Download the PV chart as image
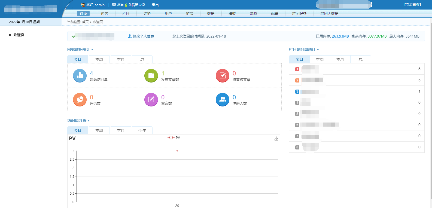This screenshot has height=208, width=432. (x=276, y=139)
